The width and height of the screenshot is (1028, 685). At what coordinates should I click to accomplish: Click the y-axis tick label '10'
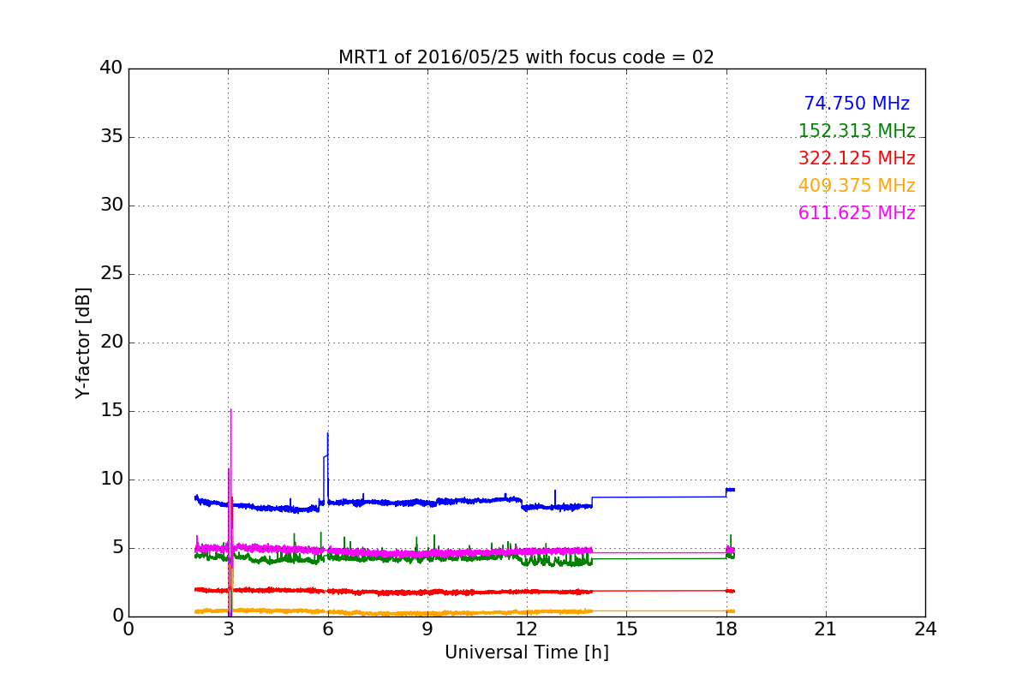111,479
